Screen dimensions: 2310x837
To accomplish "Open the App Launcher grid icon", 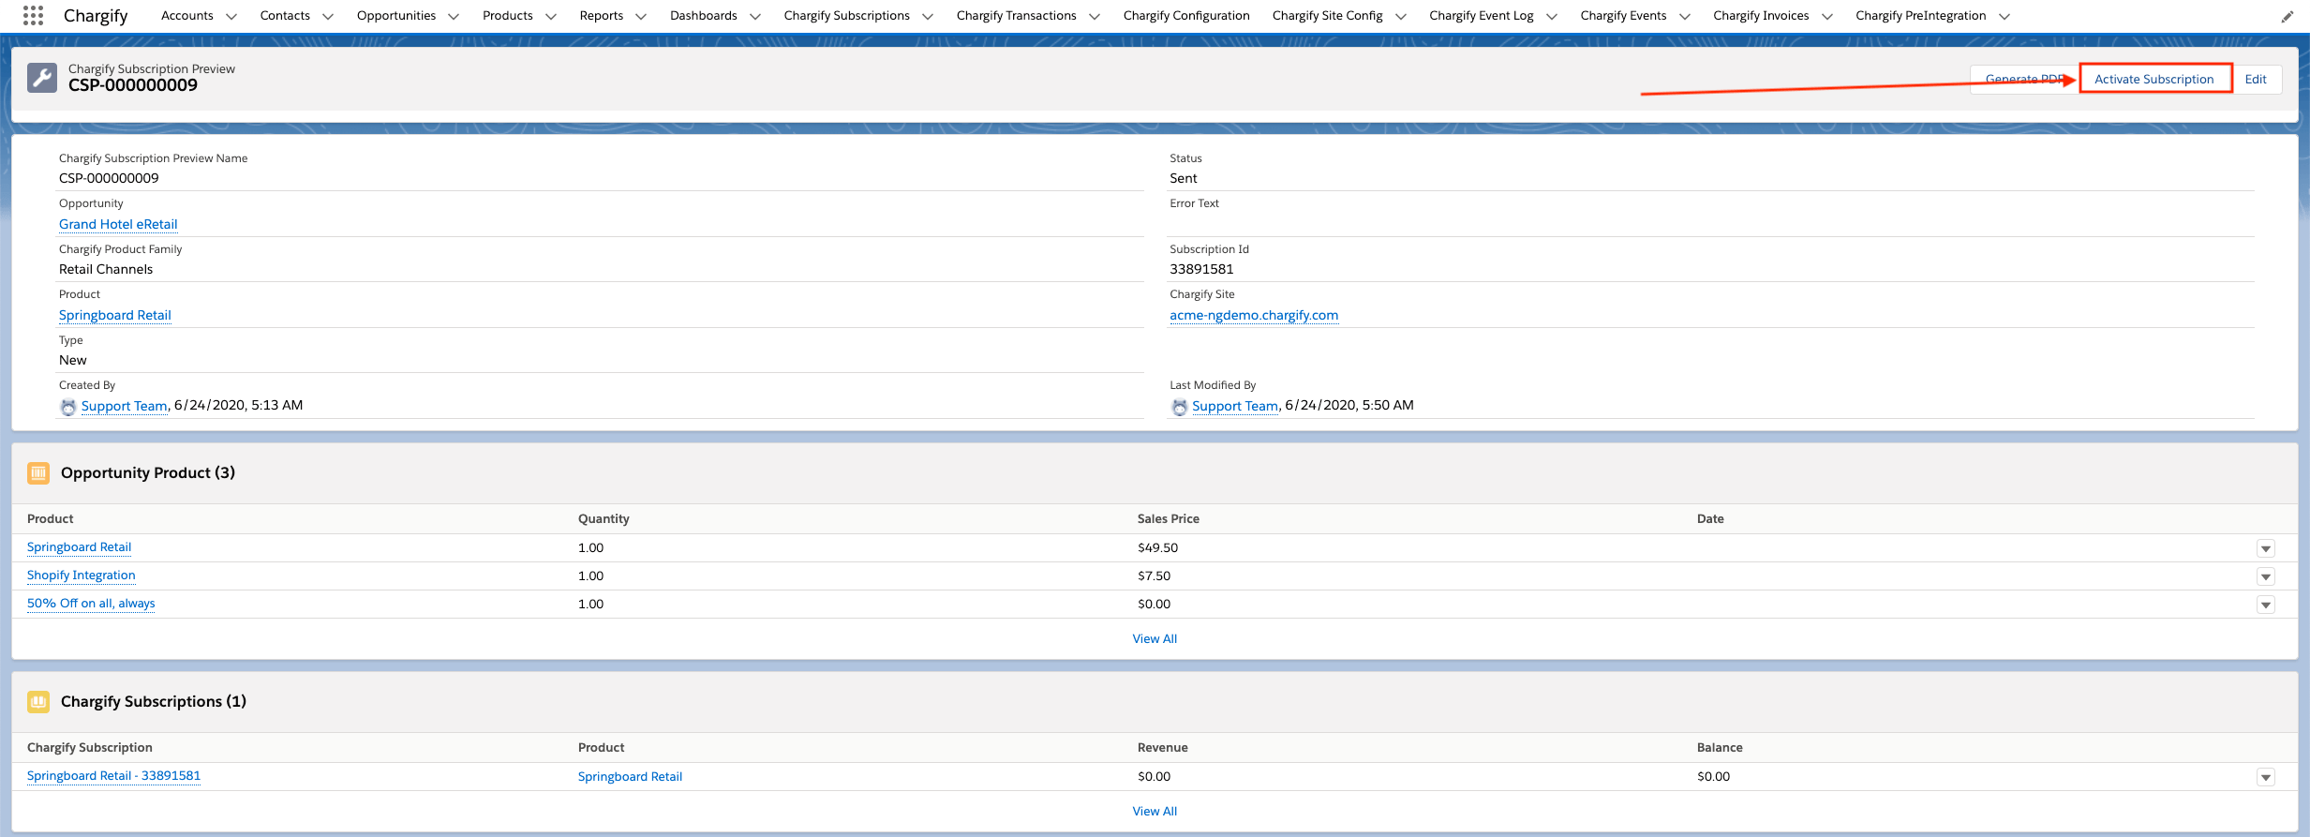I will (33, 16).
